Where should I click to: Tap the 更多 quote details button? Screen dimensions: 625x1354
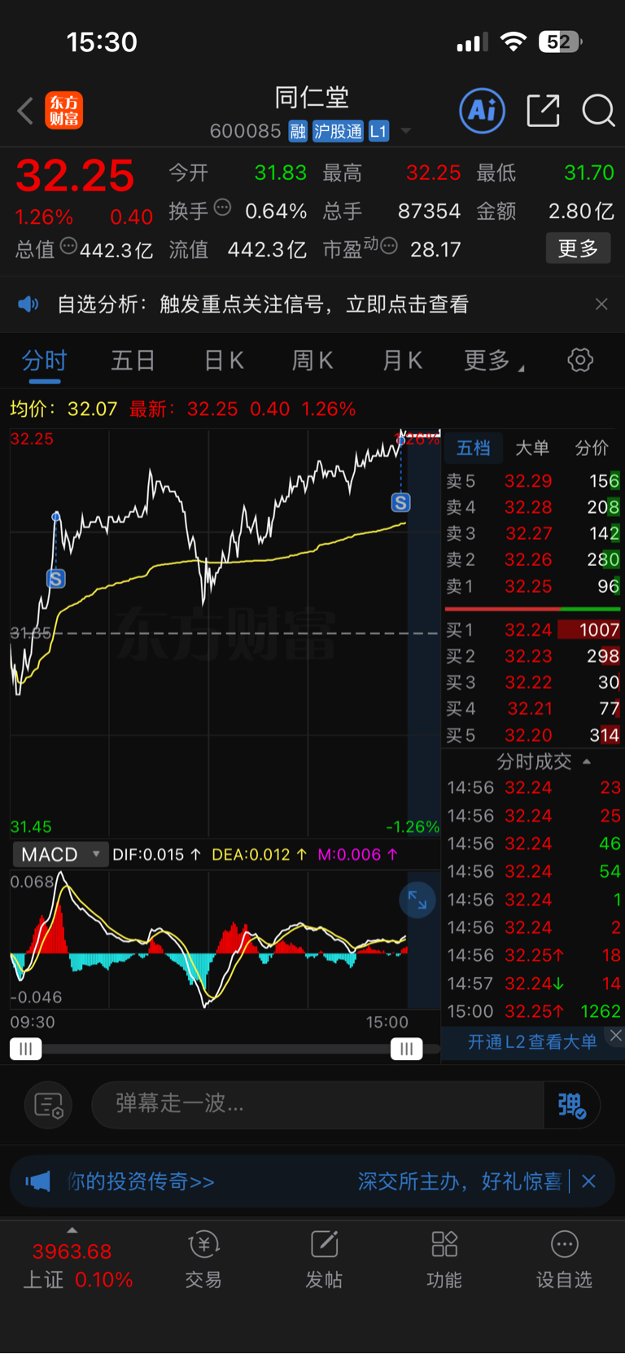click(x=578, y=248)
